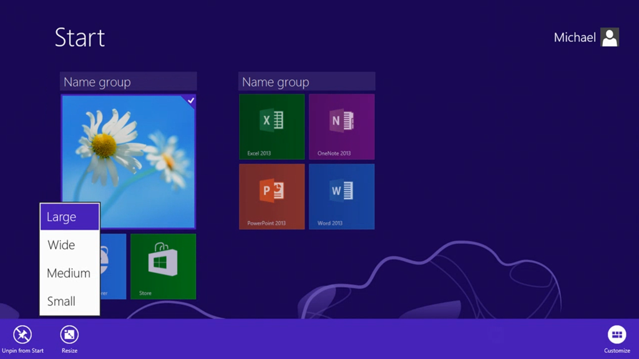Viewport: 639px width, 359px height.
Task: Click Name group field above Office tiles
Action: [307, 82]
